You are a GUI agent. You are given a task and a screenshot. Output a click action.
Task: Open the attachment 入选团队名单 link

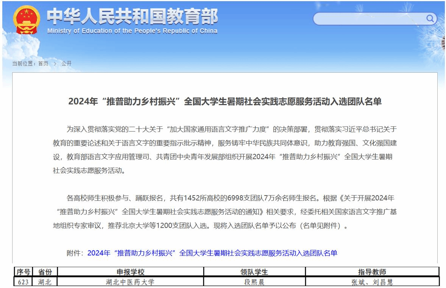tap(212, 253)
